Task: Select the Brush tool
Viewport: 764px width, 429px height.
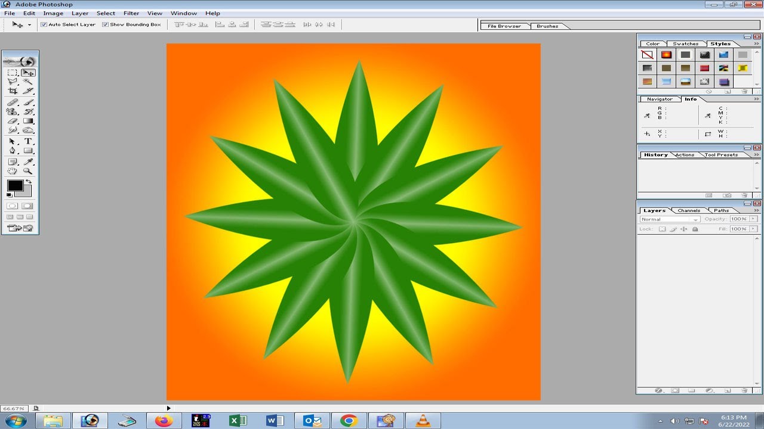Action: pos(28,102)
